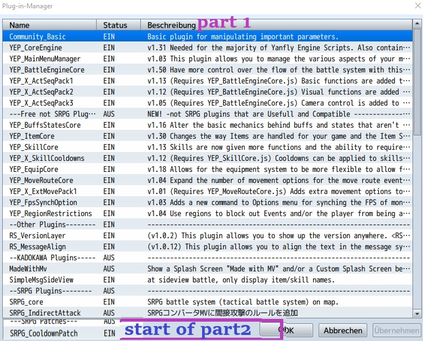Click the AUS status of MadeWithMv

tap(109, 269)
